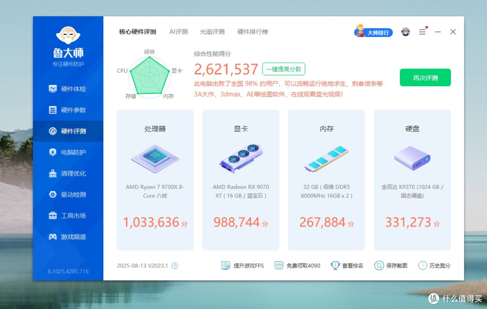The height and width of the screenshot is (309, 487).
Task: Click the 查看排名 link text
Action: (353, 266)
